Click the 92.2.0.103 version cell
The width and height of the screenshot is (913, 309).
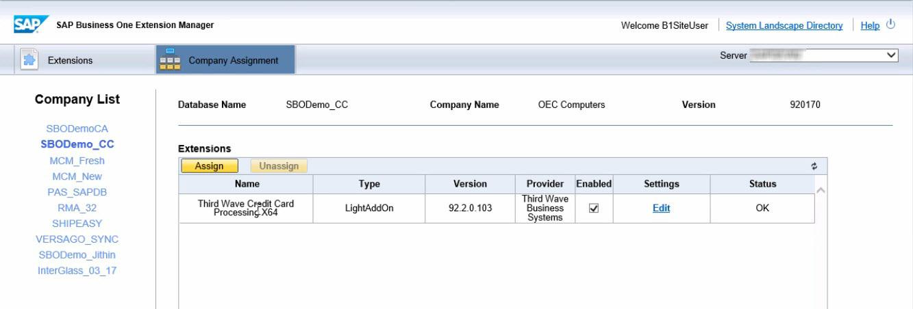coord(470,209)
